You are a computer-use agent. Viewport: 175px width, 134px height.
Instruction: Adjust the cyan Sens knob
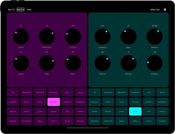pyautogui.click(x=128, y=37)
